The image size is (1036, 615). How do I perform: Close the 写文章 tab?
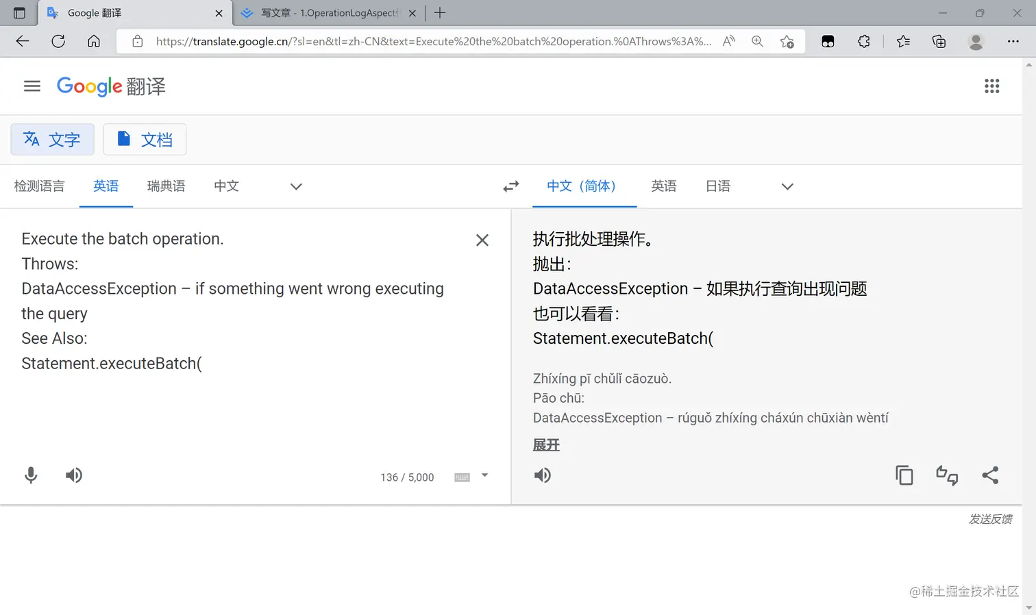point(412,13)
